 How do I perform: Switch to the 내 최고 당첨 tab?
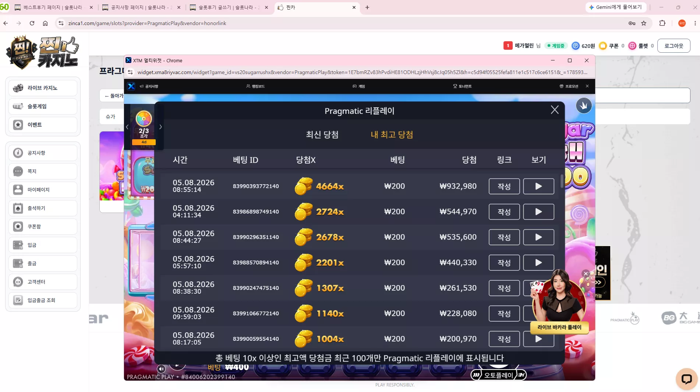pos(392,134)
